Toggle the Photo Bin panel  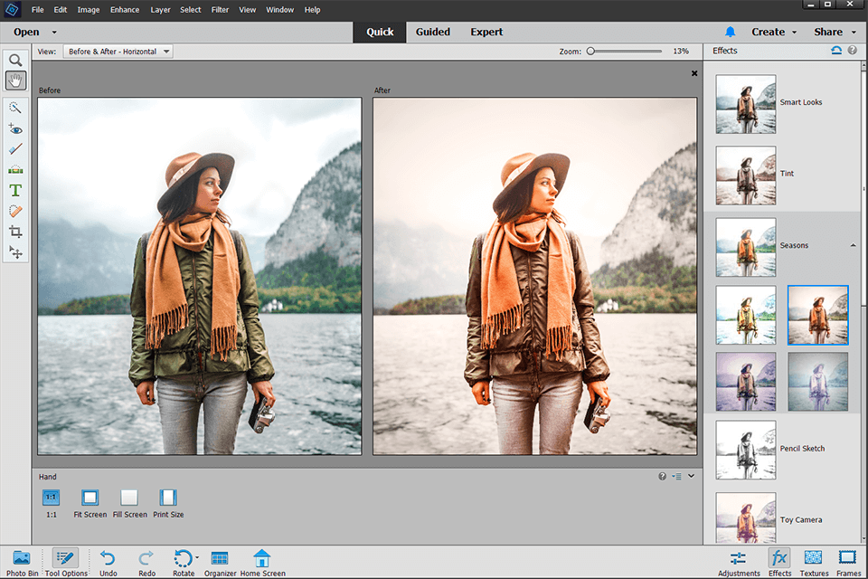22,559
